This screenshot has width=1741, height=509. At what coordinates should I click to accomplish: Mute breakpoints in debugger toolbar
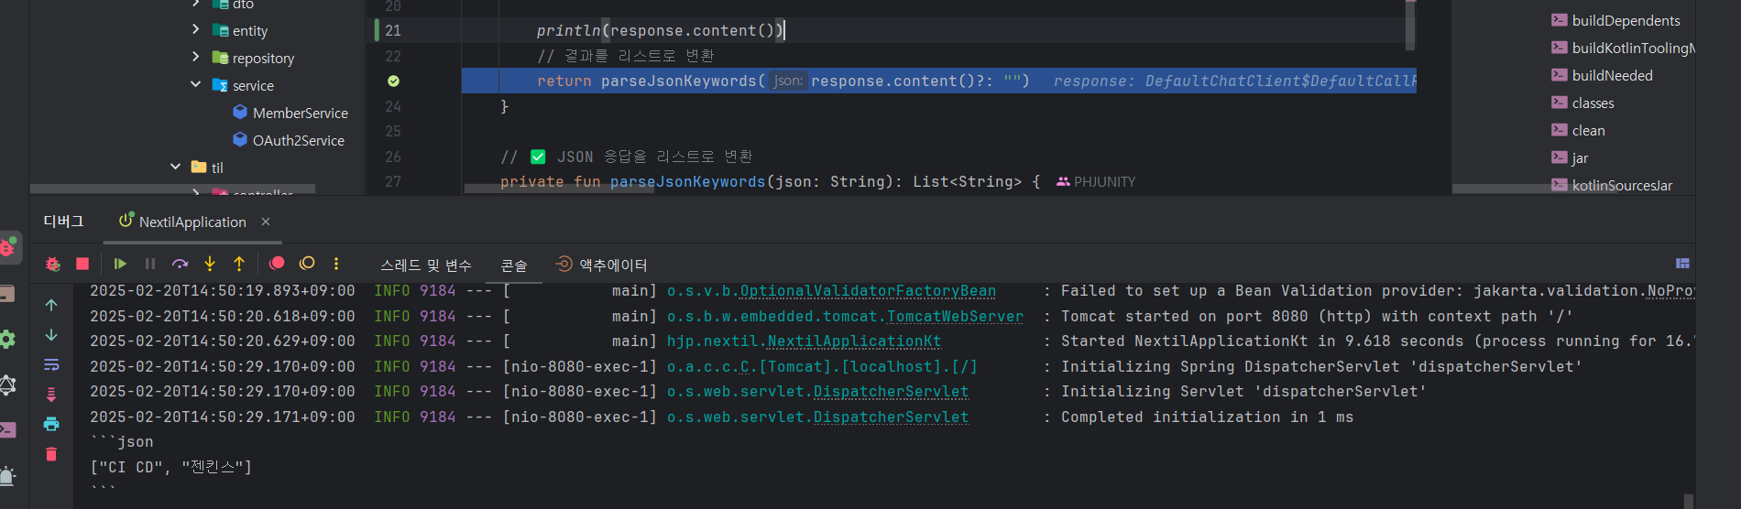pyautogui.click(x=307, y=264)
